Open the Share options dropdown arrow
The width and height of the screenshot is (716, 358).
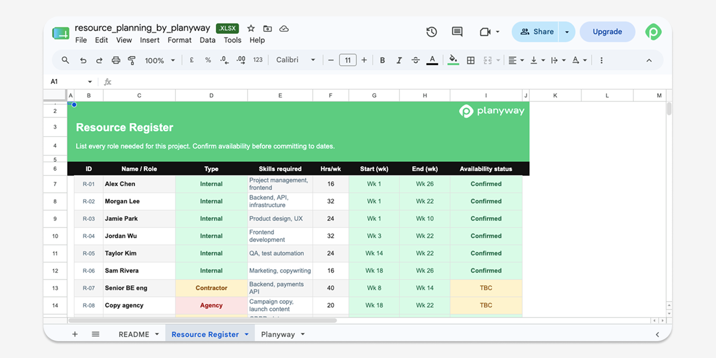pos(567,32)
